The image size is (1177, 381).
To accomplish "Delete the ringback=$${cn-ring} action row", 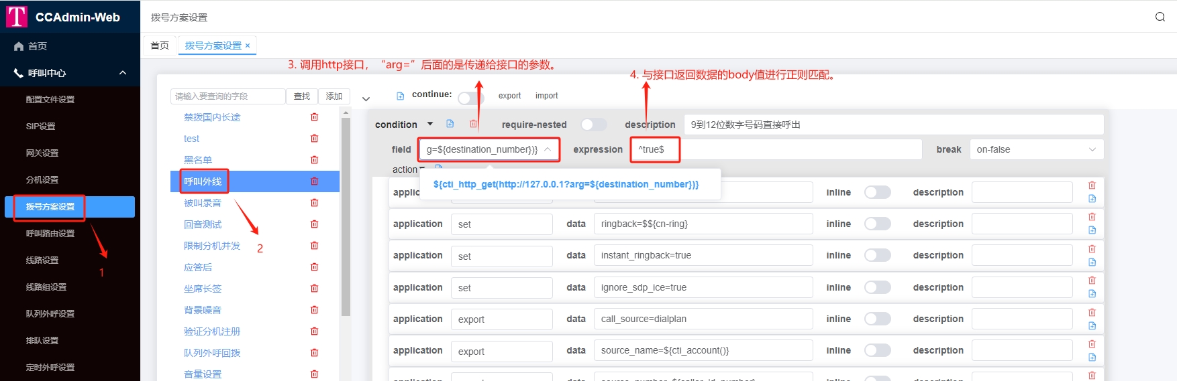I will pos(1092,217).
